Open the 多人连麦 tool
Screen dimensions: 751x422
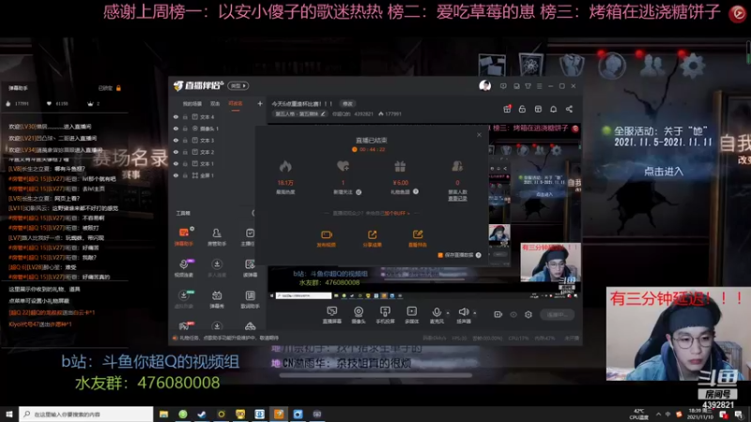(217, 268)
